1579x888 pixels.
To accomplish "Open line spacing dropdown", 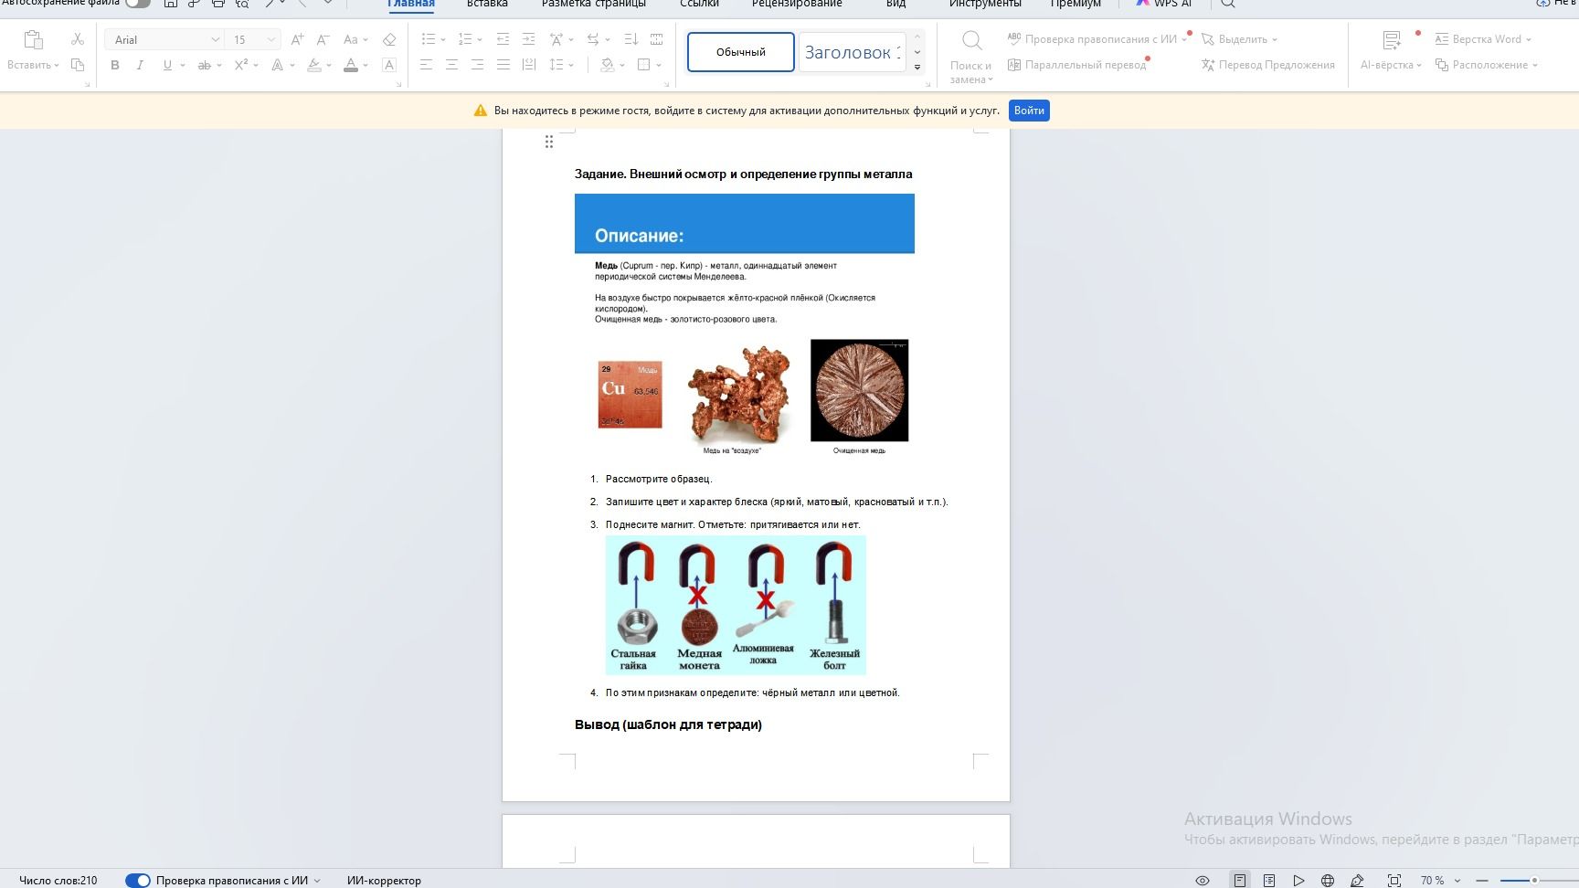I will [571, 65].
